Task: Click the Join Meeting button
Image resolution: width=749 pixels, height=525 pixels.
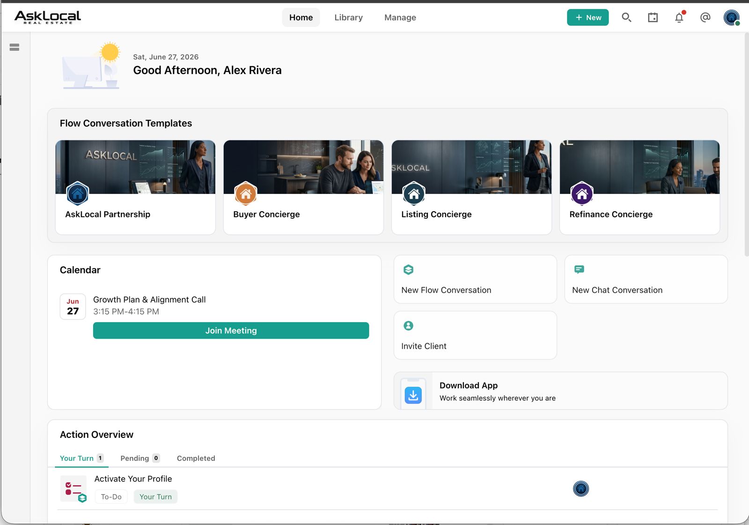Action: 231,331
